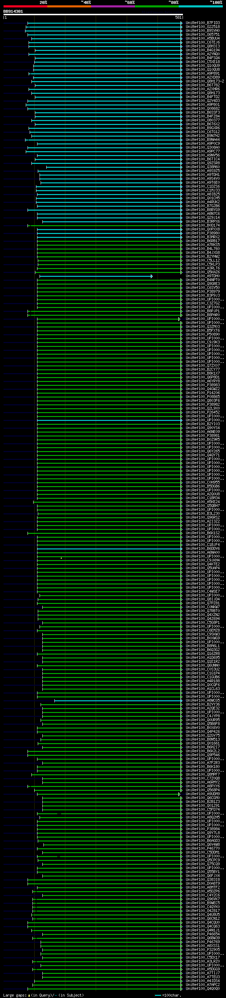
Task: Click the UniRef100_B9NA44 hit label
Action: (202, 140)
